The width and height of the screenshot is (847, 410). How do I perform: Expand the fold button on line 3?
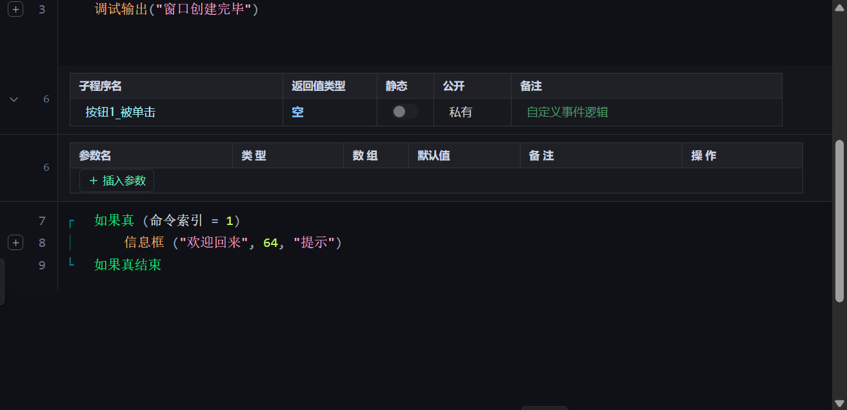pyautogui.click(x=15, y=10)
